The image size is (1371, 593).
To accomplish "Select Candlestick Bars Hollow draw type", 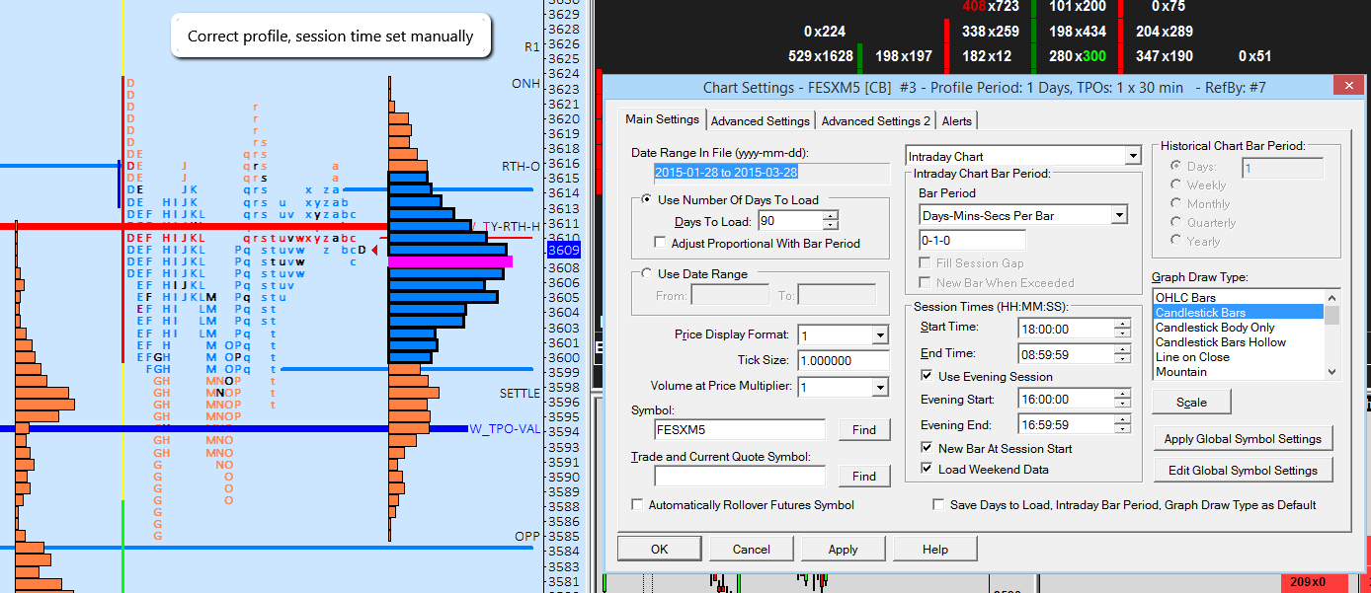I will [1220, 342].
